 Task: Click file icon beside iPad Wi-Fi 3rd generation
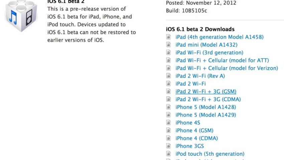click(x=168, y=53)
